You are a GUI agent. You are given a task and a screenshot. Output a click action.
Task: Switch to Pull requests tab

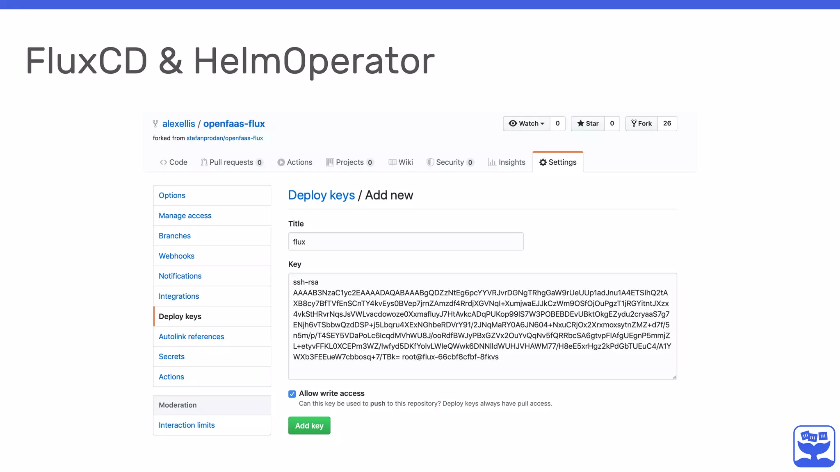point(232,162)
